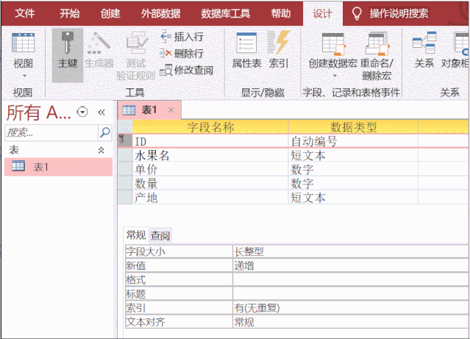This screenshot has height=339, width=470.
Task: Open the navigation pane category dropdown
Action: tap(82, 112)
